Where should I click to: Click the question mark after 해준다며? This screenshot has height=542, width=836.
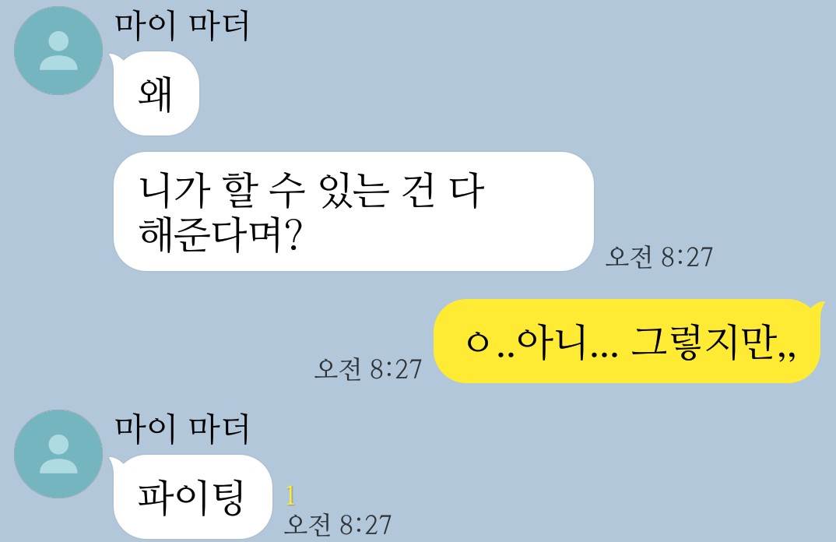293,234
